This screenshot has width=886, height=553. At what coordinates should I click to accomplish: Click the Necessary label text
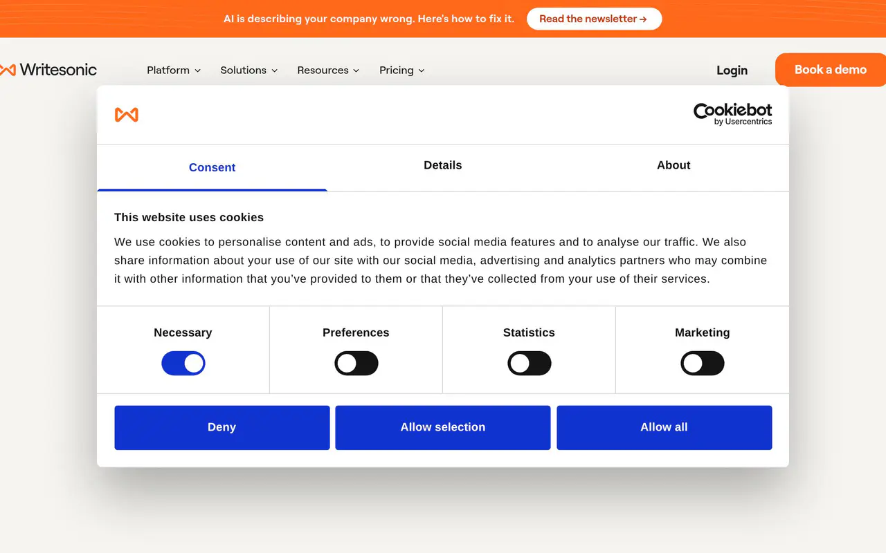tap(183, 332)
